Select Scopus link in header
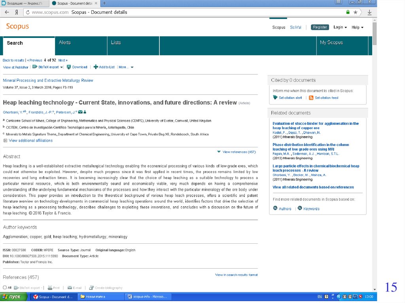405x303 pixels. click(279, 27)
